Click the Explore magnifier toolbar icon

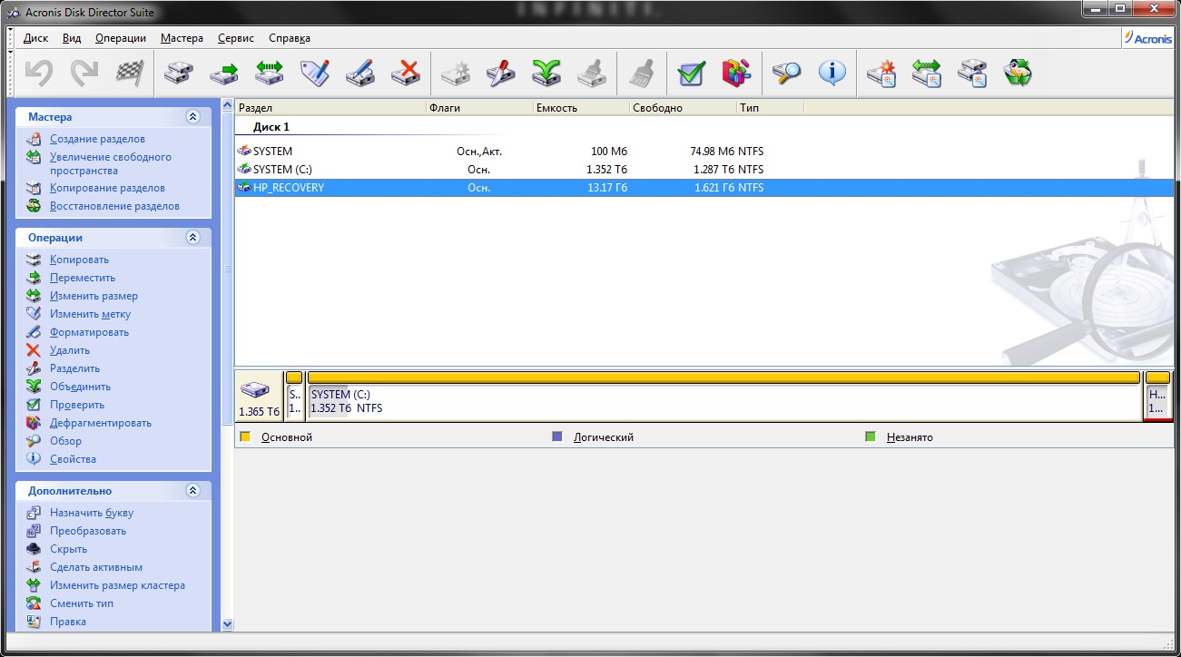click(786, 73)
